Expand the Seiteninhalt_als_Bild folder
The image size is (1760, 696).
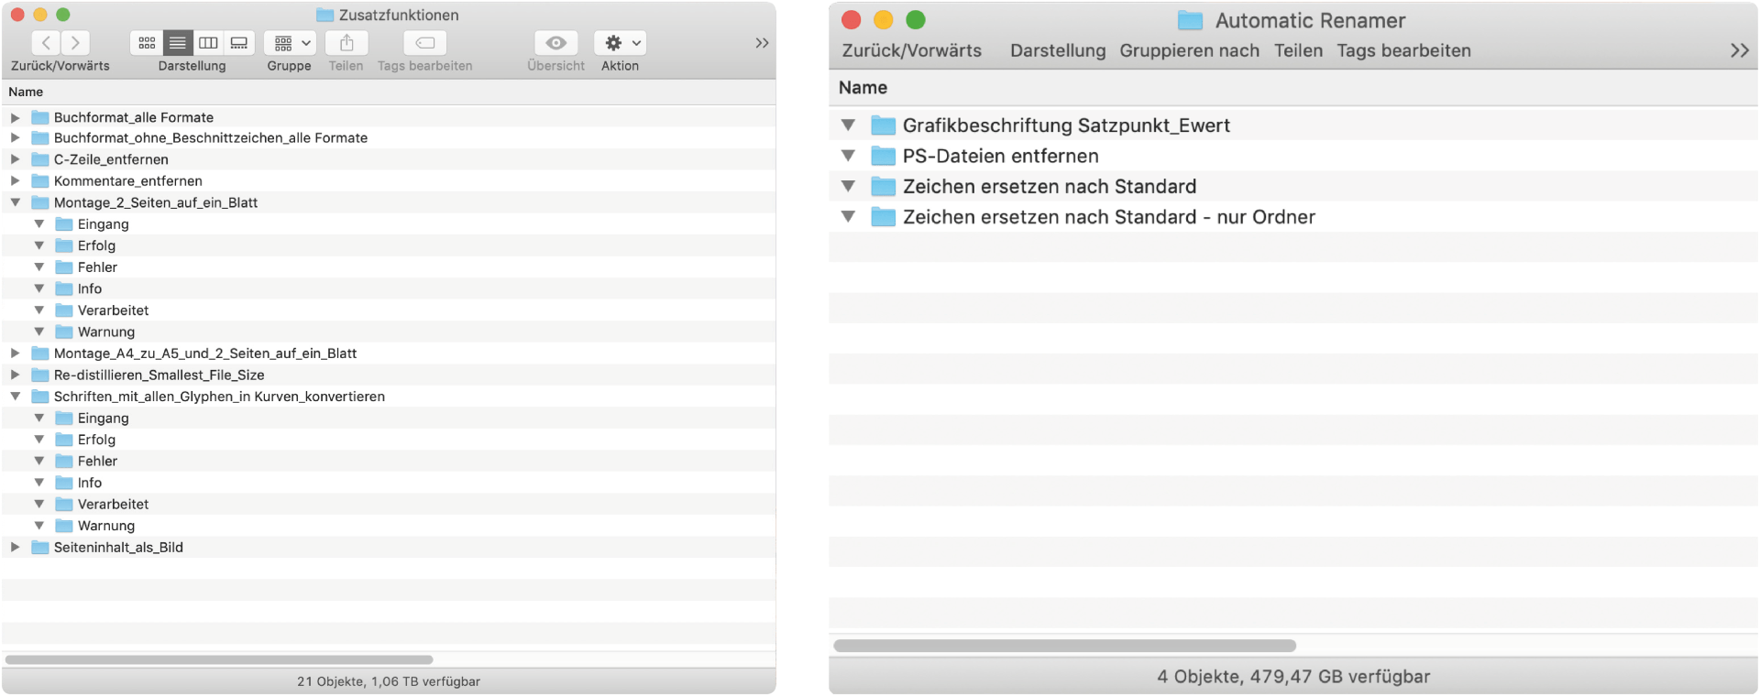(16, 548)
